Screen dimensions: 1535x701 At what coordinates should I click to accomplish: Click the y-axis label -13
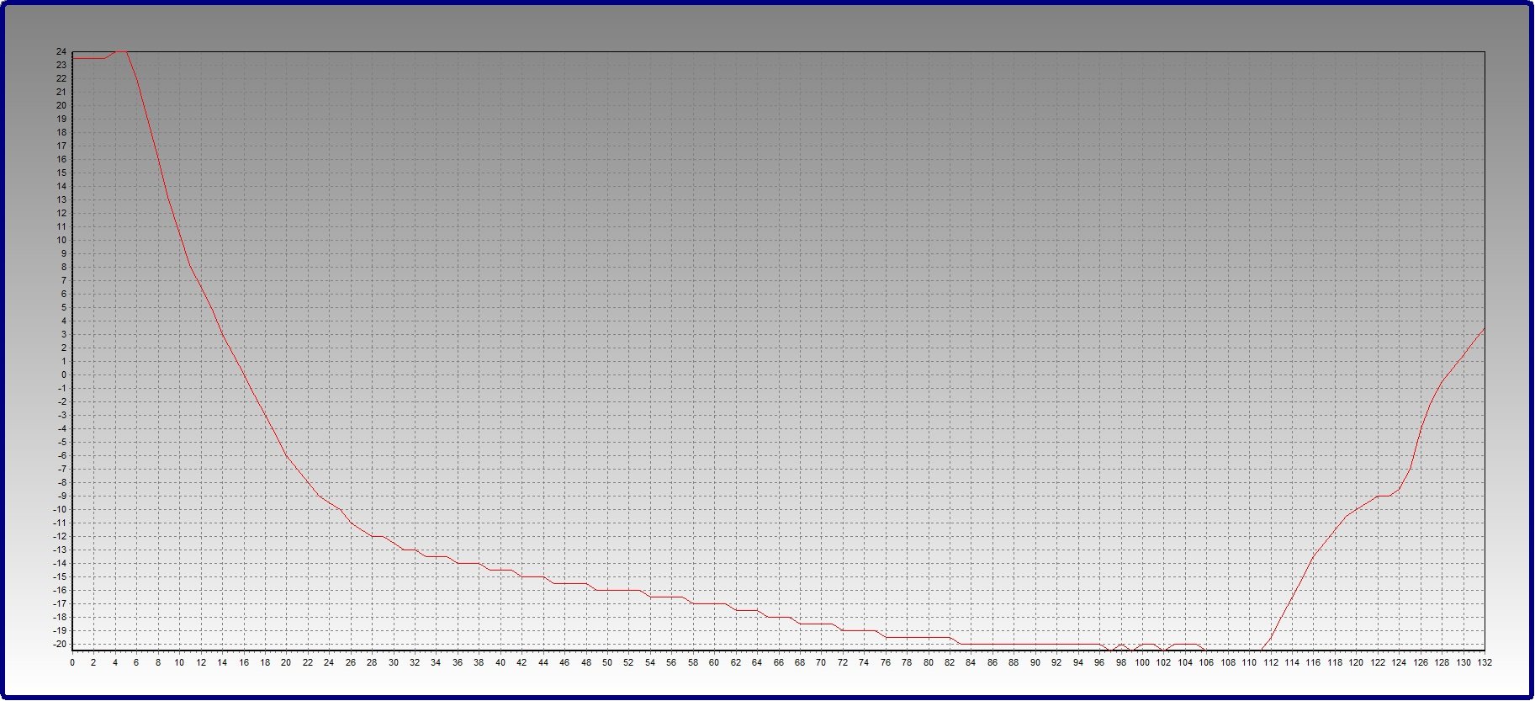(x=61, y=550)
